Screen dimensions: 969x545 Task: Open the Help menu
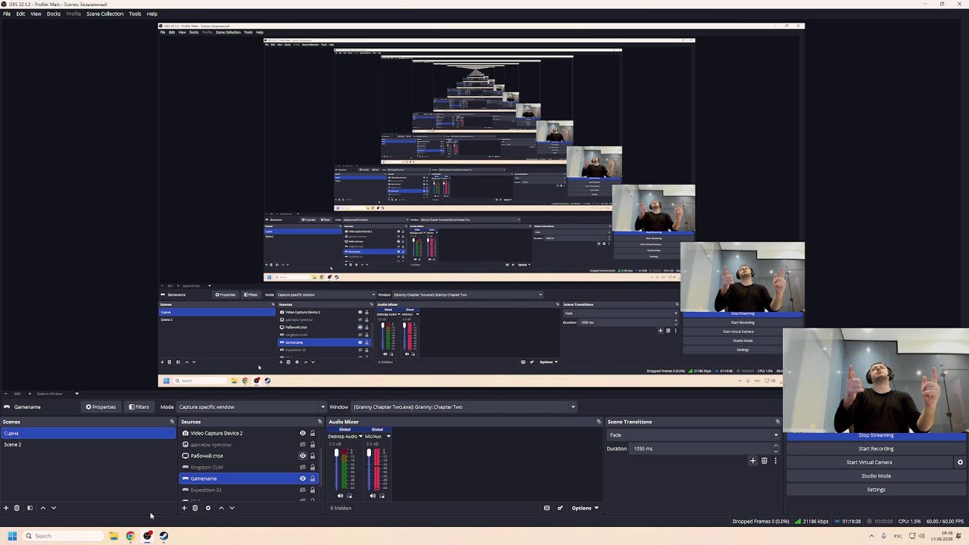click(152, 14)
